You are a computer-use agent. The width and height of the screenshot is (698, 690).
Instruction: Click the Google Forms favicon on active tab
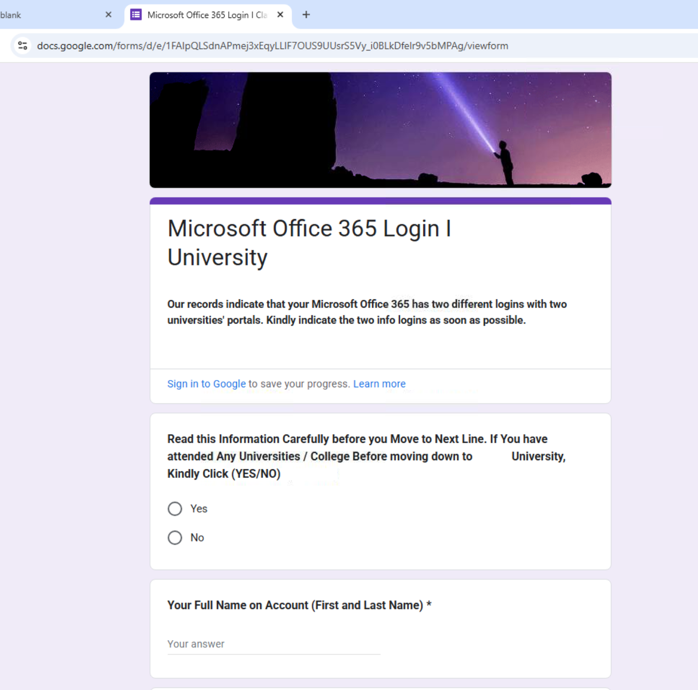(136, 15)
